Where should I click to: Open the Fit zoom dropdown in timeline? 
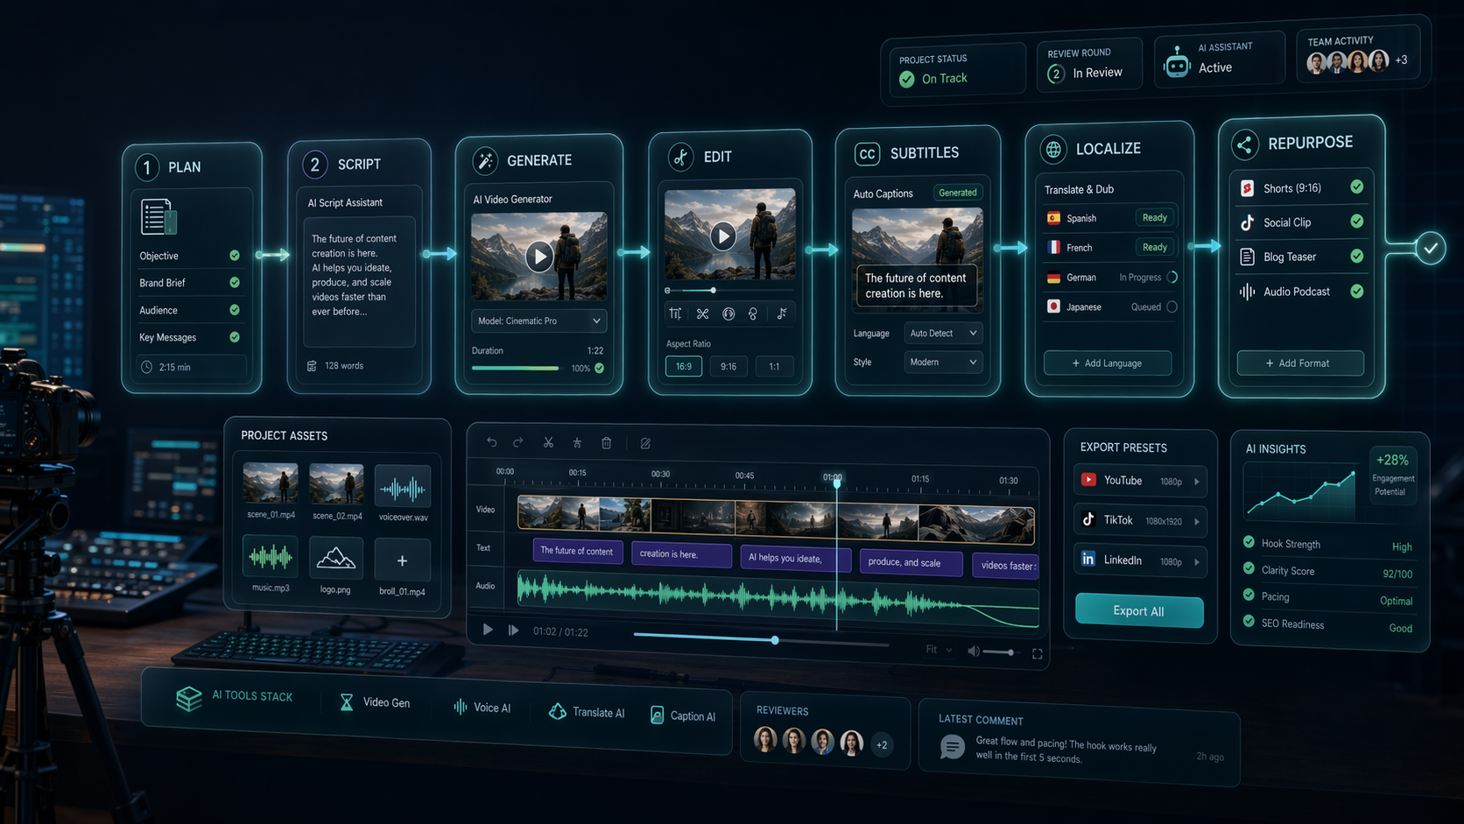tap(939, 650)
